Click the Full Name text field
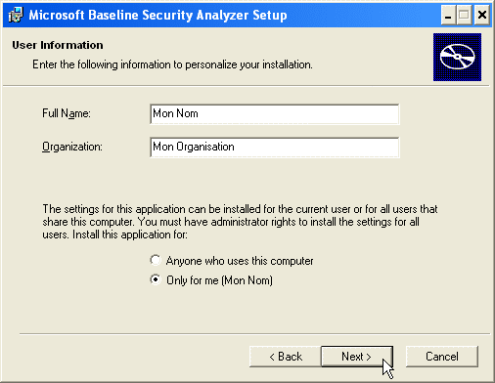This screenshot has width=495, height=383. (x=275, y=114)
